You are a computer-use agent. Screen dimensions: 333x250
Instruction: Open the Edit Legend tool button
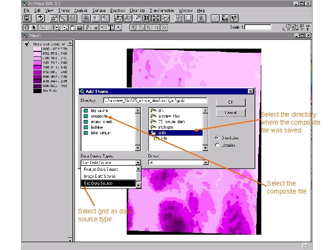click(x=63, y=18)
